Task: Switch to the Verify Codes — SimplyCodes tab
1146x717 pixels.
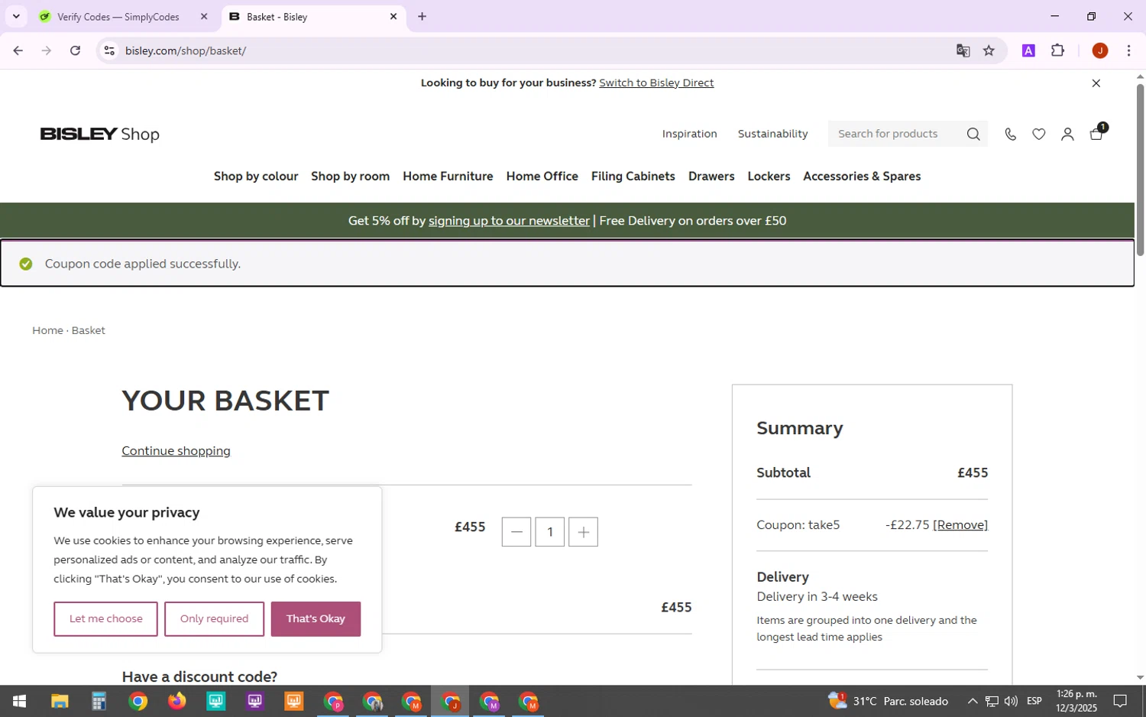Action: tap(118, 17)
